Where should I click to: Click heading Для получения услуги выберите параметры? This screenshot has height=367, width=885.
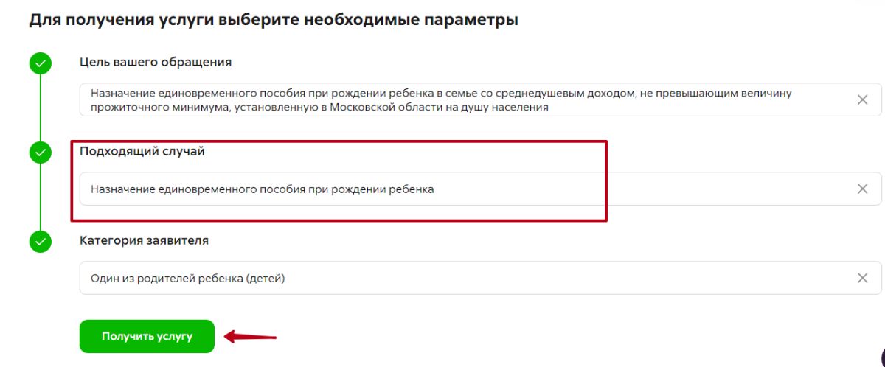[273, 21]
